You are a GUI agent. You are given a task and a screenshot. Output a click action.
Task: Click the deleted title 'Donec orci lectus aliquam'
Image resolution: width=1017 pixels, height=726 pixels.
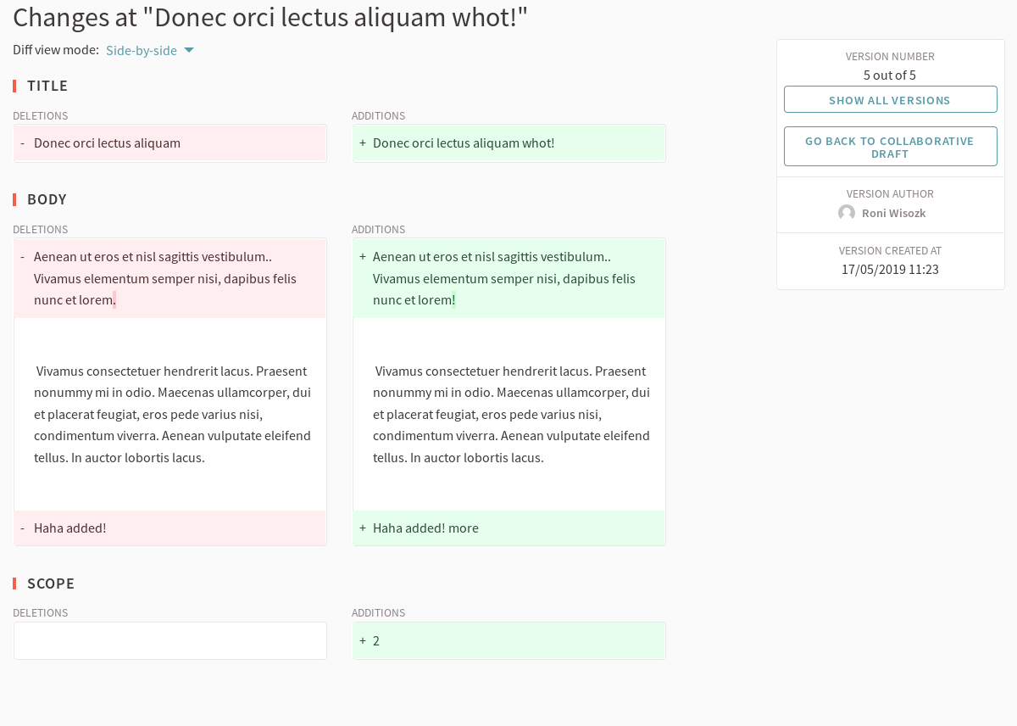[x=107, y=142]
